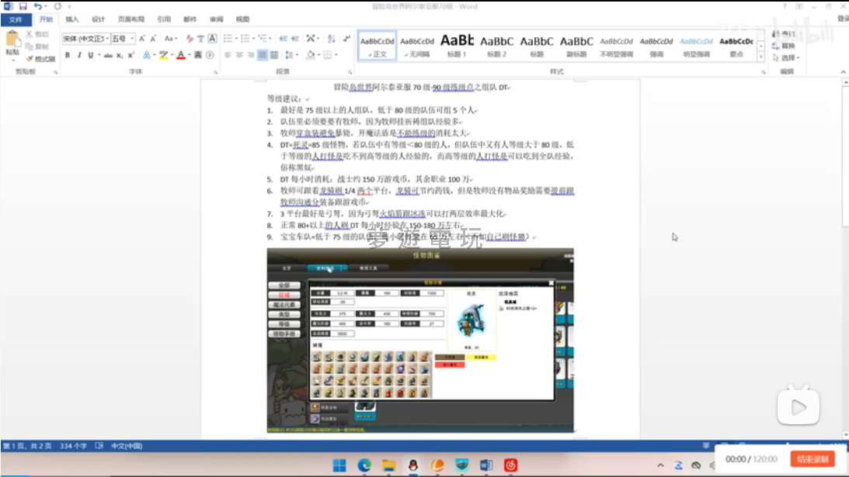
Task: Save the document with the floppy disk icon
Action: (23, 6)
